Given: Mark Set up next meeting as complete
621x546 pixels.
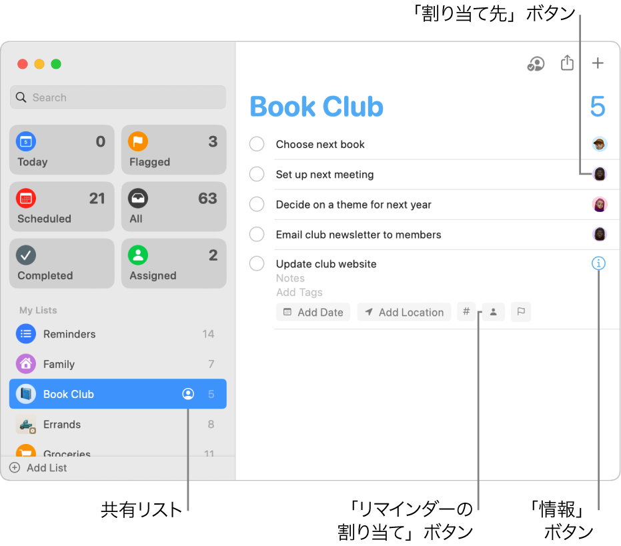Looking at the screenshot, I should click(x=257, y=174).
